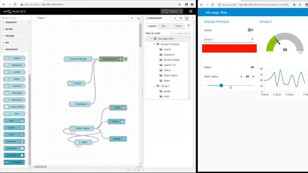The width and height of the screenshot is (308, 173).
Task: Select template node in palette
Action: 14,162
